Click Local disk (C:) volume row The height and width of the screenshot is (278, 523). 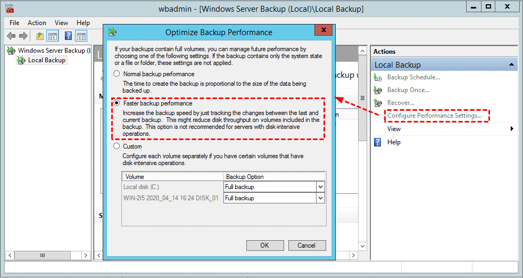pyautogui.click(x=172, y=187)
